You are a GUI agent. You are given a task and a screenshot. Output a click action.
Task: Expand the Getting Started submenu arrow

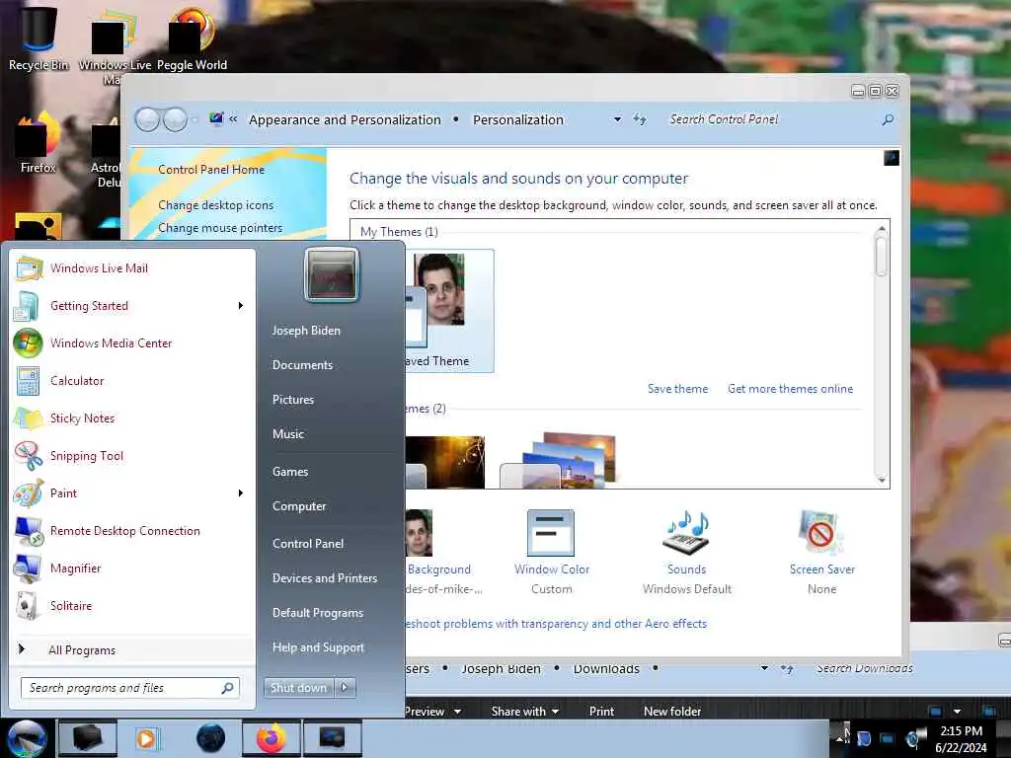tap(241, 306)
